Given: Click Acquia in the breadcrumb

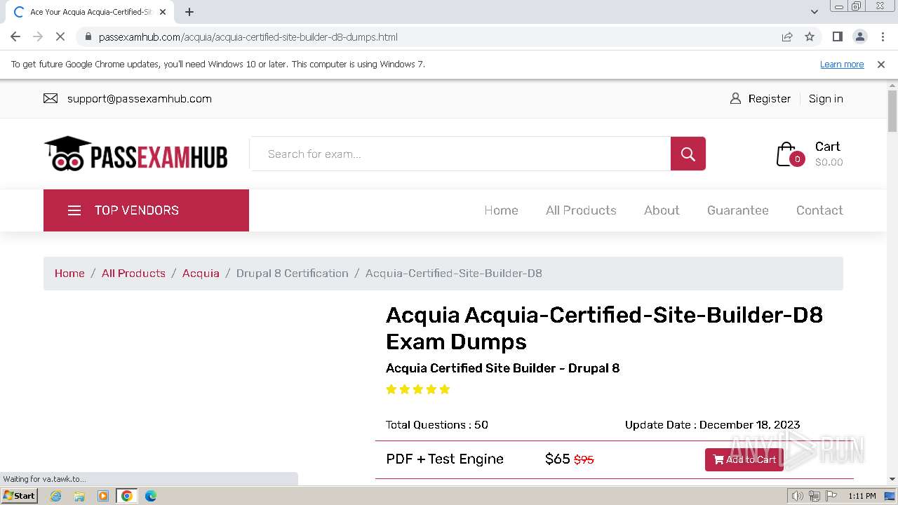Looking at the screenshot, I should (x=201, y=274).
